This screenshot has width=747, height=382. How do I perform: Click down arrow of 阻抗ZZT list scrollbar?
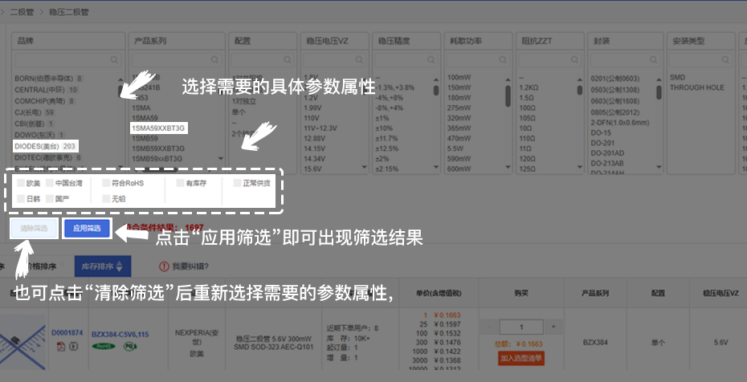click(580, 167)
